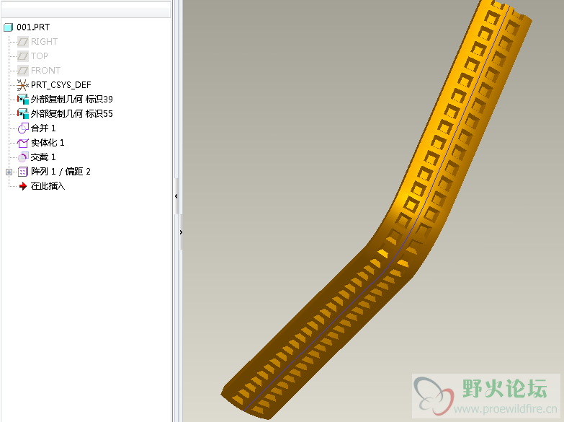Select the 001.PRT label in tree
Screen dimensions: 564x422
(33, 27)
